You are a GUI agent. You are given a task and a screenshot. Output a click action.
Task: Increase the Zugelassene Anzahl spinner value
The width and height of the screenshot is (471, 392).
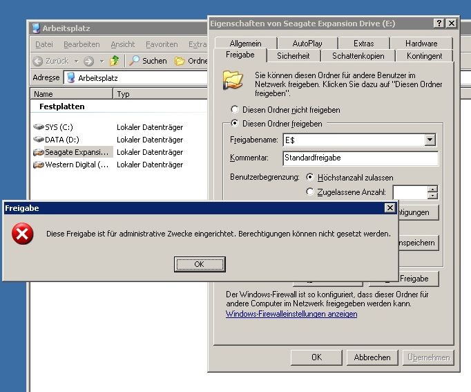[x=432, y=189]
